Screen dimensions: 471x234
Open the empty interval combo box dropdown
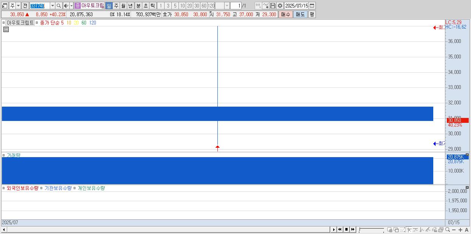tap(227, 6)
